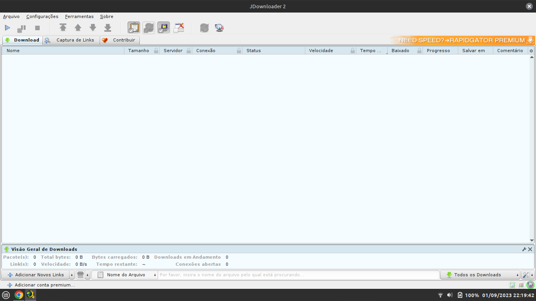The height and width of the screenshot is (301, 536).
Task: Toggle automatic reconnect icon
Action: click(x=149, y=27)
